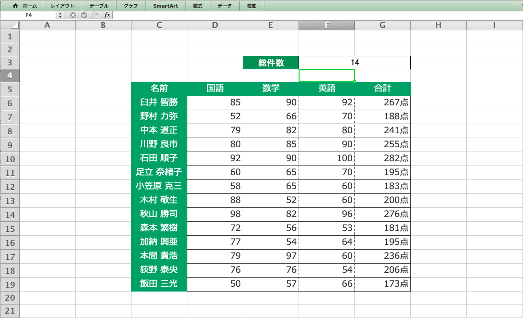Select row 10 header
523x318 pixels.
10,159
